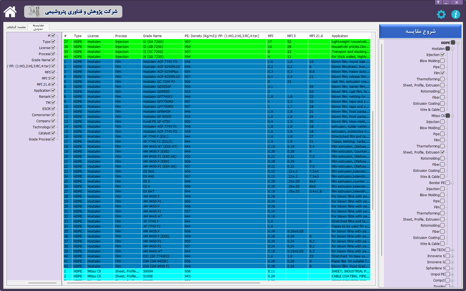Viewport: 466px width, 291px height.
Task: Select cell 'EX1 (GF 7740F2)'
Action: (x=162, y=256)
